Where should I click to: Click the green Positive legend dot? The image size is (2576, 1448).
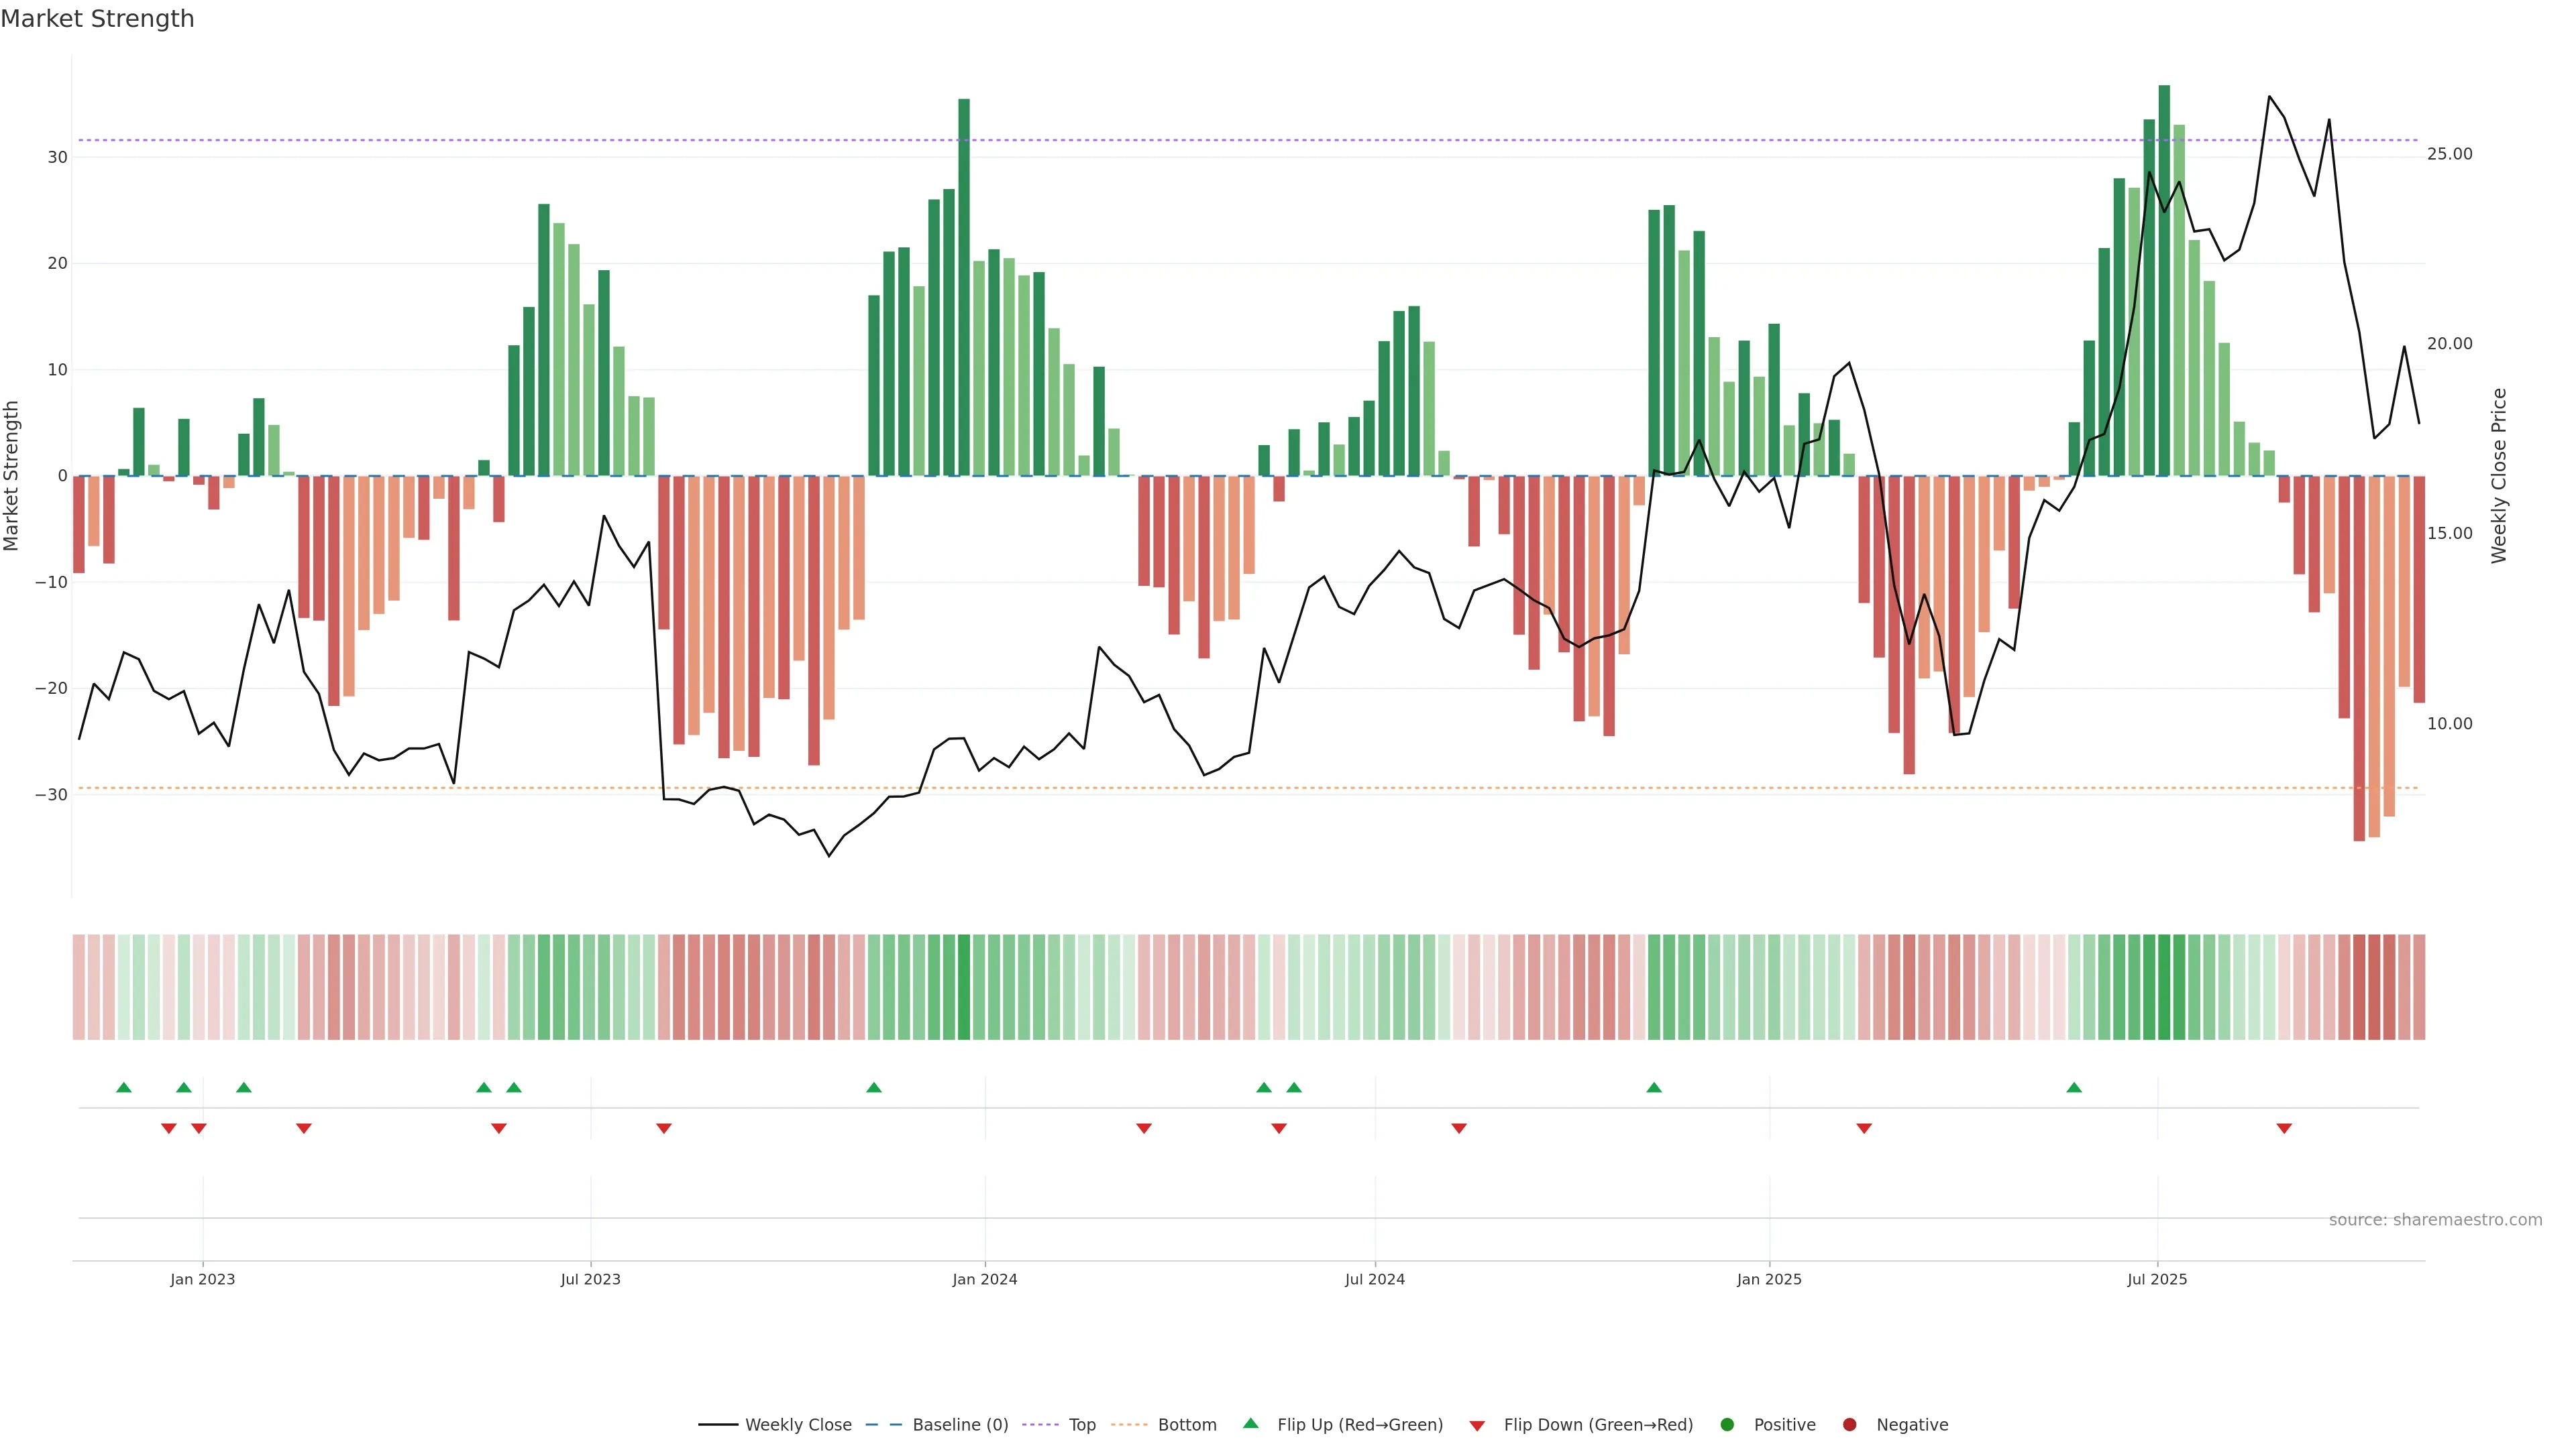(1727, 1425)
